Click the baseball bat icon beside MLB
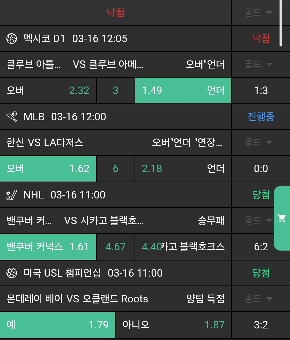Image resolution: width=290 pixels, height=340 pixels. coord(12,117)
